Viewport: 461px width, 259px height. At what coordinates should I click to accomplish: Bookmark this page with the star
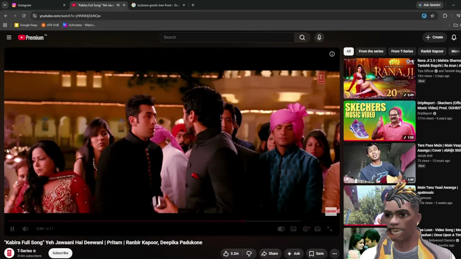432,16
